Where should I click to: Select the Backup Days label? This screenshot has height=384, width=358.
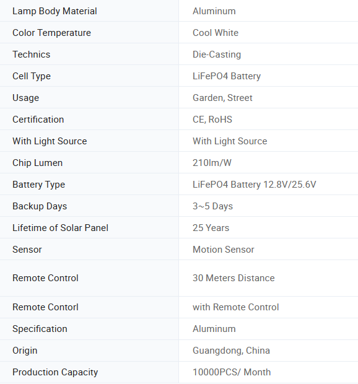pyautogui.click(x=40, y=206)
